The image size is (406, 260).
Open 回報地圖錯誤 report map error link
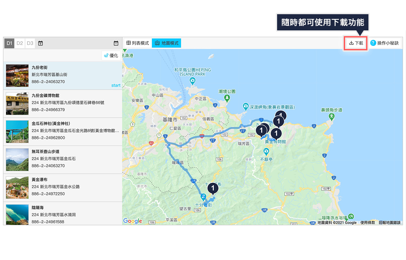click(x=390, y=223)
